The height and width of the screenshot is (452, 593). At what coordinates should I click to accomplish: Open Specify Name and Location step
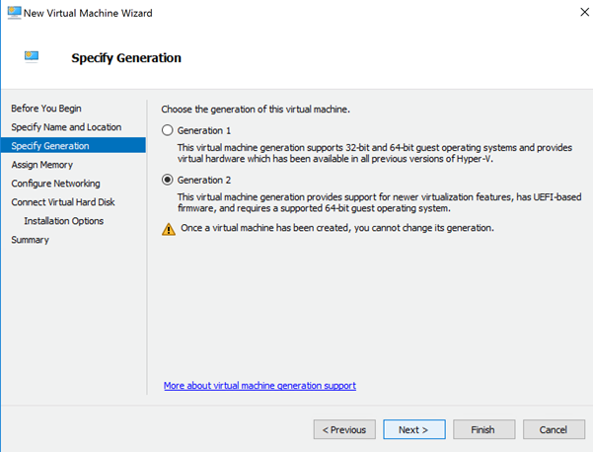[66, 127]
